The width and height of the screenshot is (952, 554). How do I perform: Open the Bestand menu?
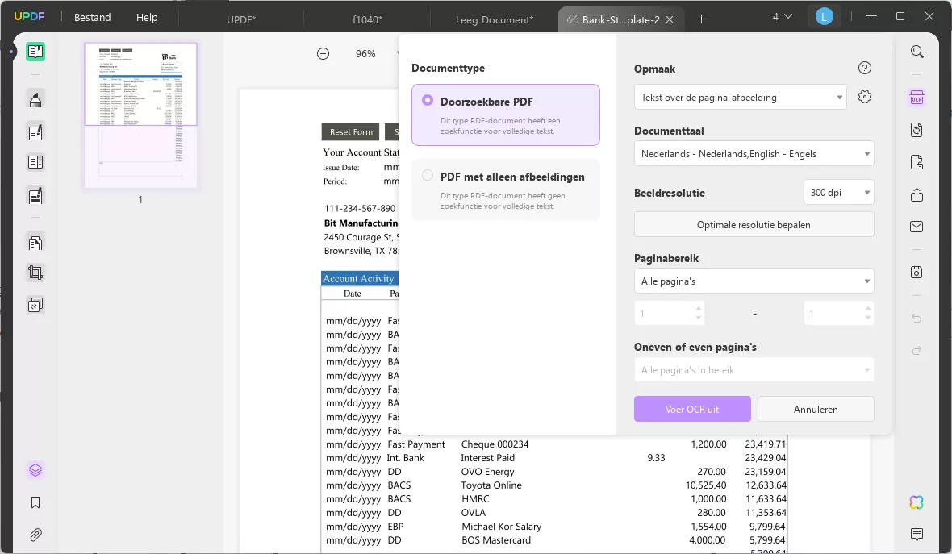coord(92,17)
